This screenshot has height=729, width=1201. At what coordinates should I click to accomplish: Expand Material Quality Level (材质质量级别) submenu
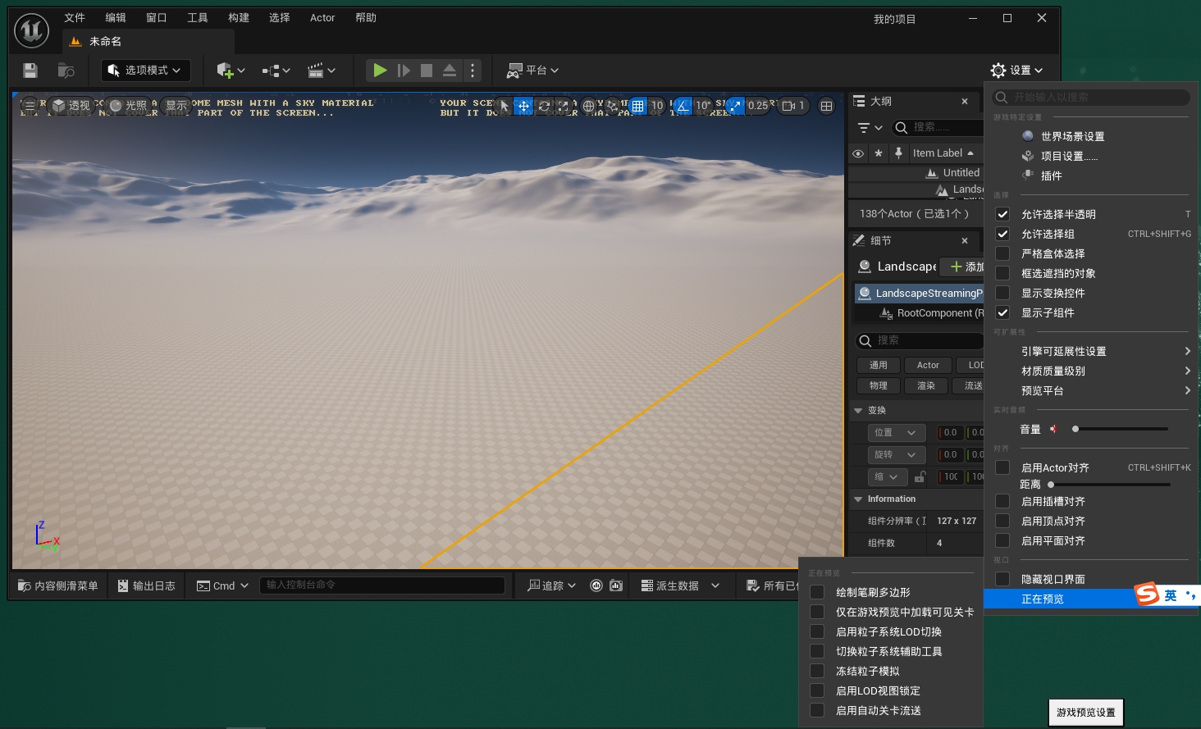(x=1091, y=371)
